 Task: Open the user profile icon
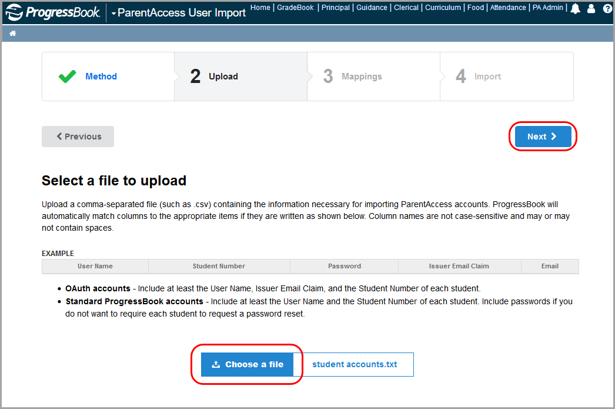pyautogui.click(x=591, y=8)
